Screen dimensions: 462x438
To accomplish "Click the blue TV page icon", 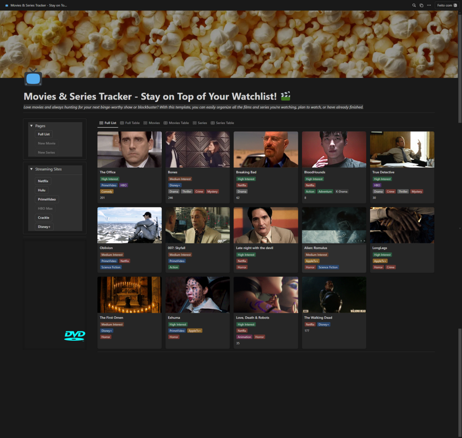I will coord(33,78).
